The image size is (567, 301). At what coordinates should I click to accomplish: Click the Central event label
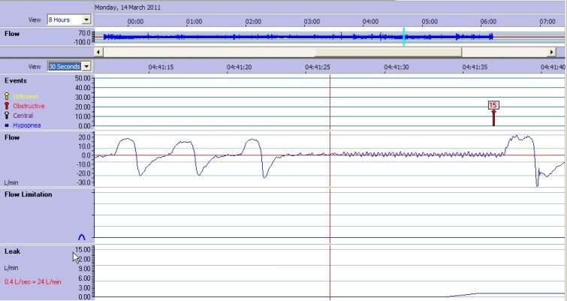coord(23,116)
